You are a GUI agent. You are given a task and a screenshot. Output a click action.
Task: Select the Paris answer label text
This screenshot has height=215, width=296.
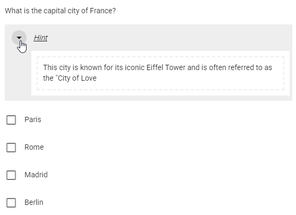33,119
